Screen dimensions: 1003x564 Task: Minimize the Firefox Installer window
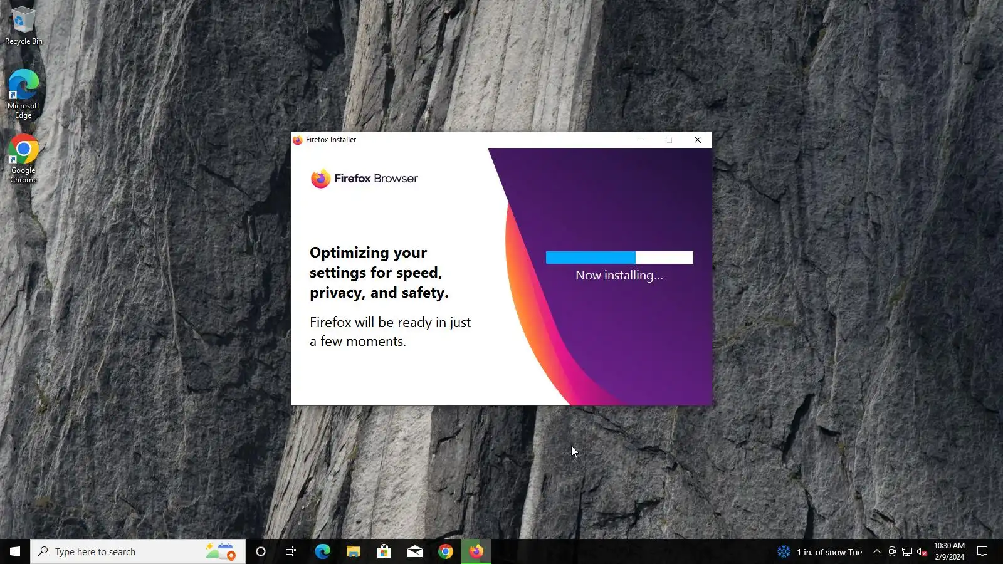coord(641,140)
